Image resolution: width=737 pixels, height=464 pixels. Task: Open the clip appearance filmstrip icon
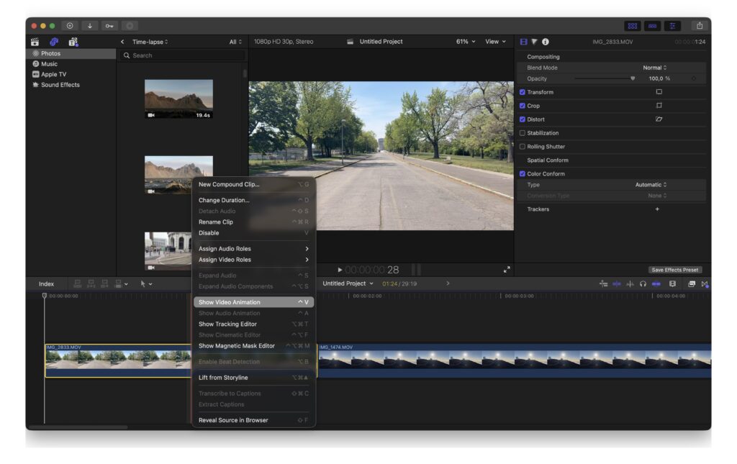click(673, 283)
